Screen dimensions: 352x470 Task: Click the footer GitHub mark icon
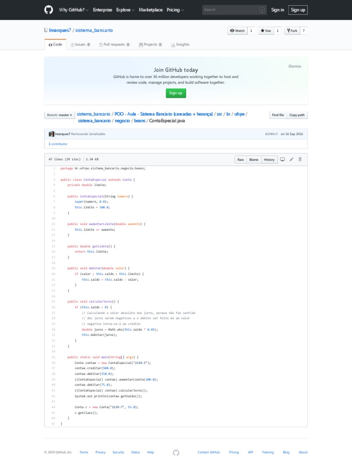[176, 453]
